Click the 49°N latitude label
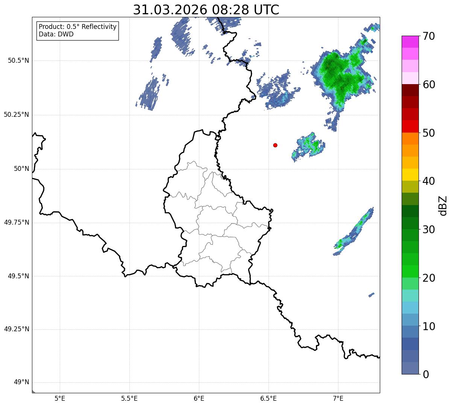The width and height of the screenshot is (452, 406). click(21, 382)
